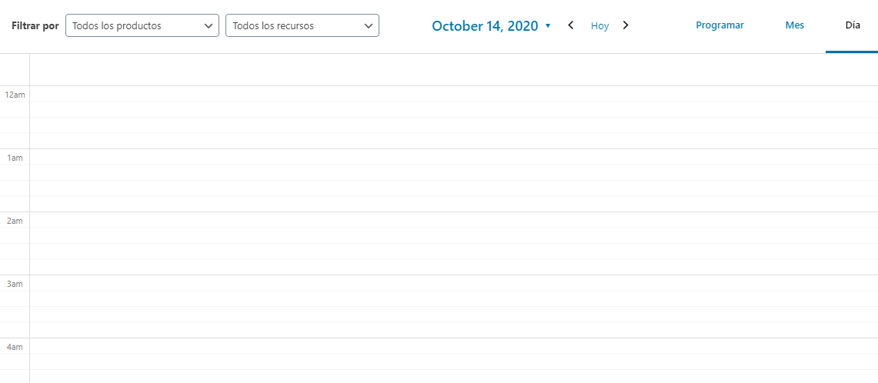Image resolution: width=878 pixels, height=383 pixels.
Task: Go to the next day arrow
Action: click(626, 25)
